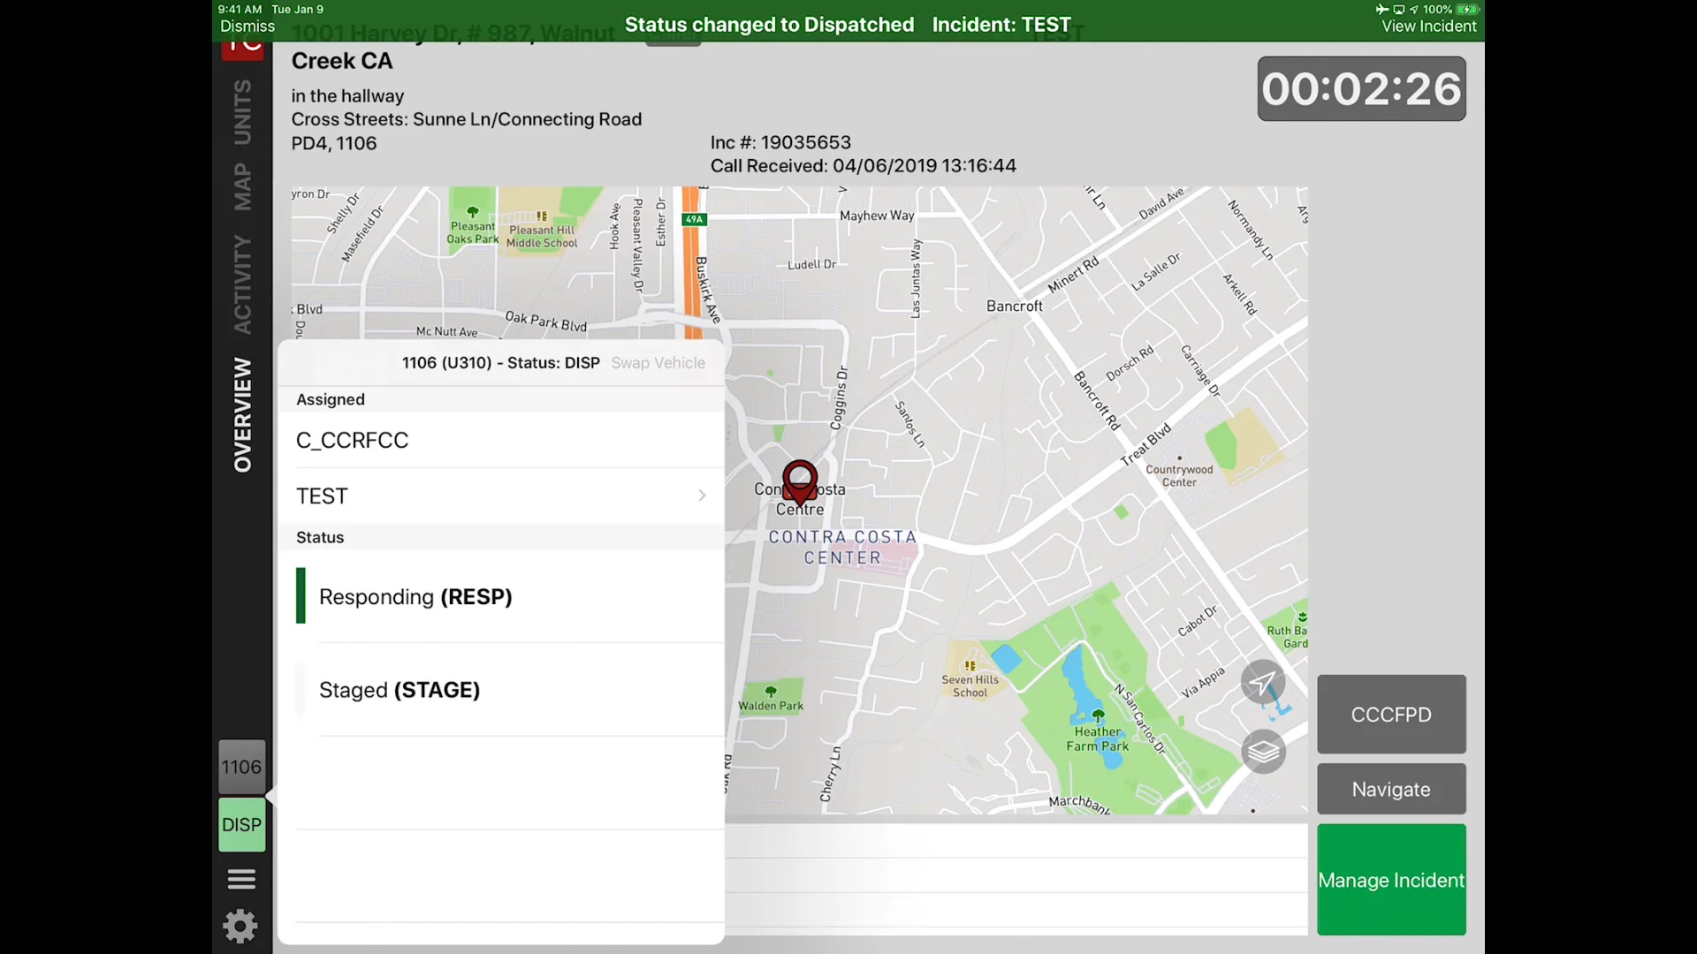
Task: Click the Swap Vehicle link
Action: [x=658, y=362]
